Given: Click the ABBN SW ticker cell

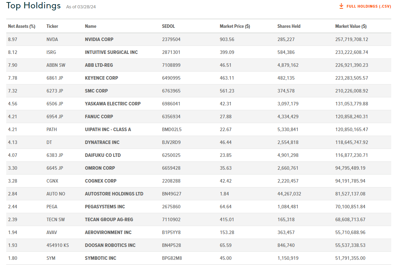Looking at the screenshot, I should (56, 65).
